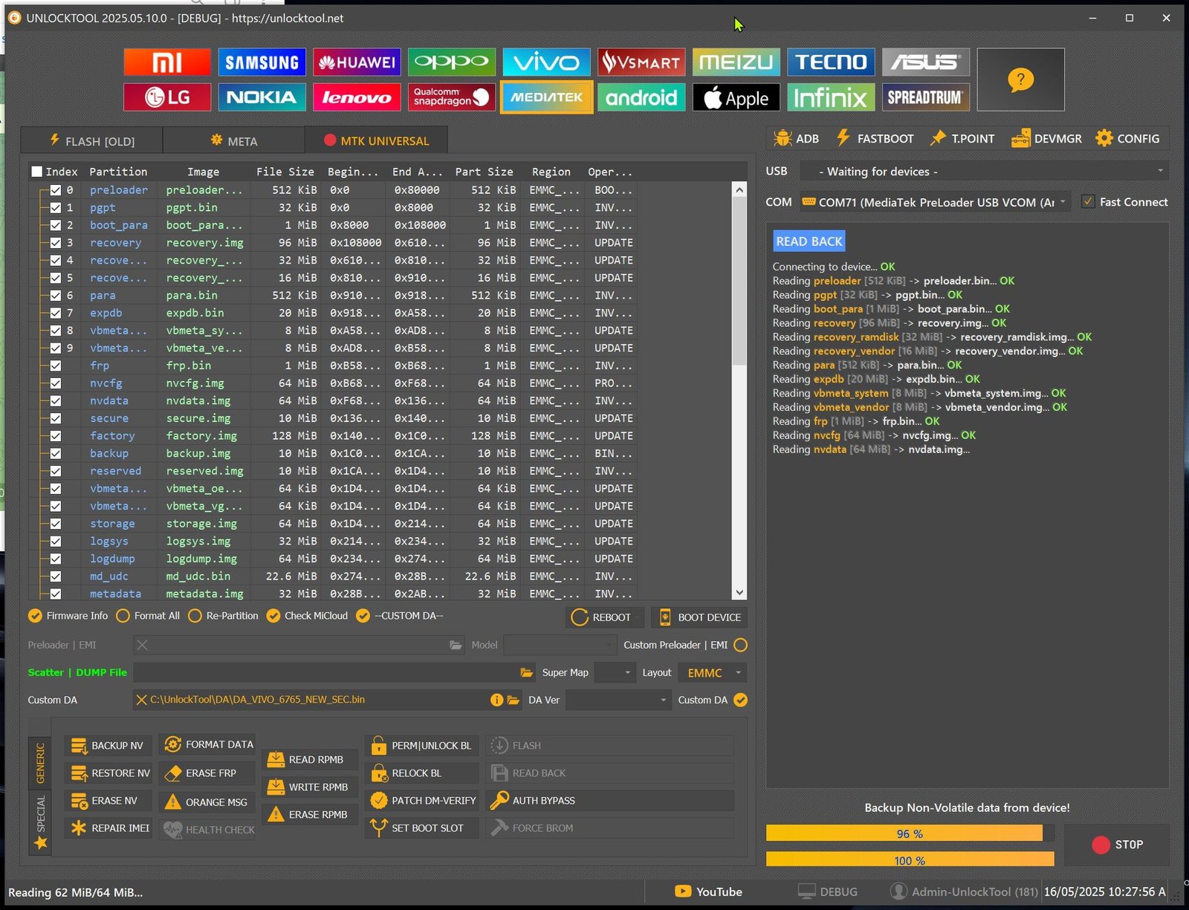Select the Samsung brand logo
Screen dimensions: 1189x910
262,62
